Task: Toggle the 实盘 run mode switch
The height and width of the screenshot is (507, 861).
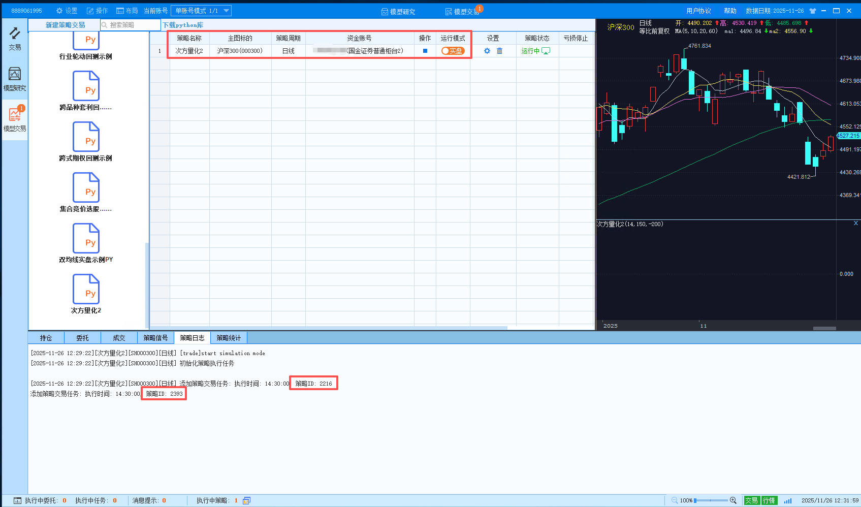Action: (453, 51)
